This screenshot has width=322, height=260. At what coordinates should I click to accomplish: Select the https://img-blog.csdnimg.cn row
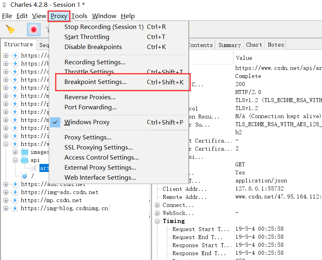[64, 208]
